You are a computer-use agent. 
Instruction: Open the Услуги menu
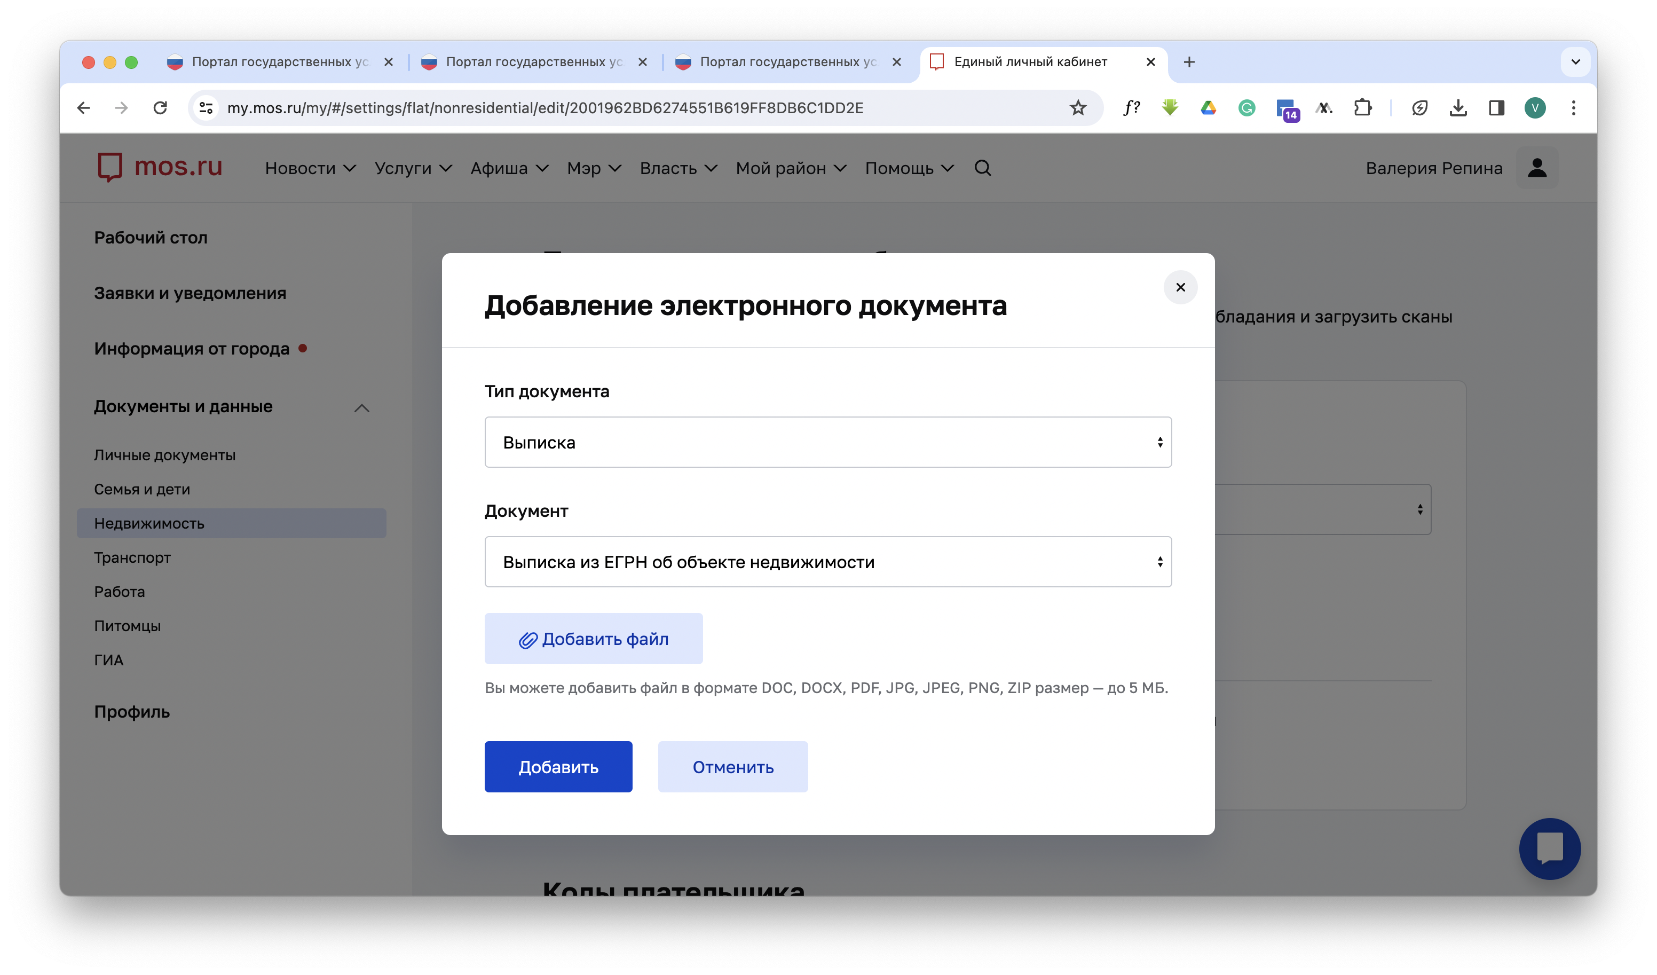[x=413, y=168]
